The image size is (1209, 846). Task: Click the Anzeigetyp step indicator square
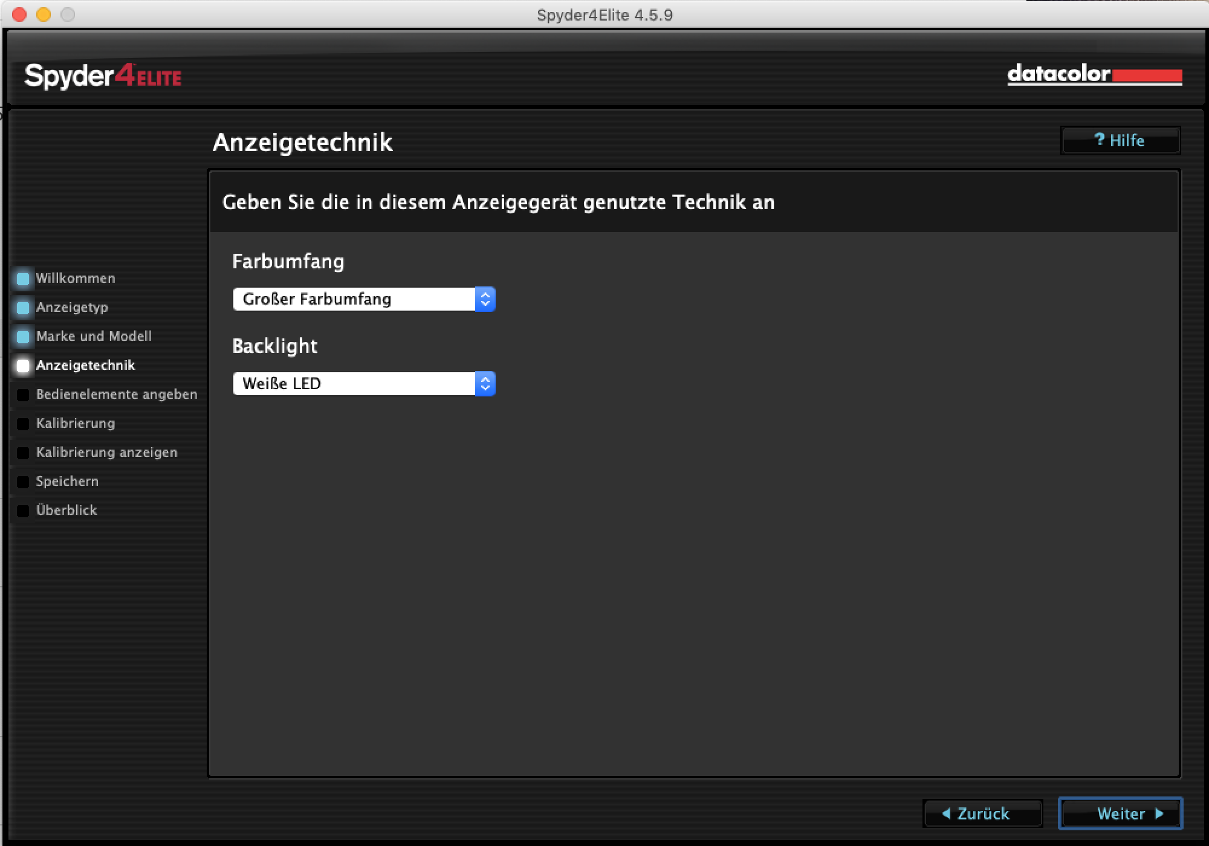coord(23,308)
